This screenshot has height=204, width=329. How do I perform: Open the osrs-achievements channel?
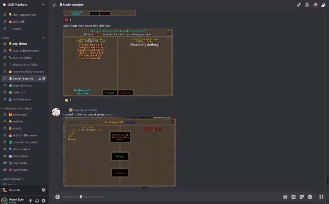click(x=24, y=51)
